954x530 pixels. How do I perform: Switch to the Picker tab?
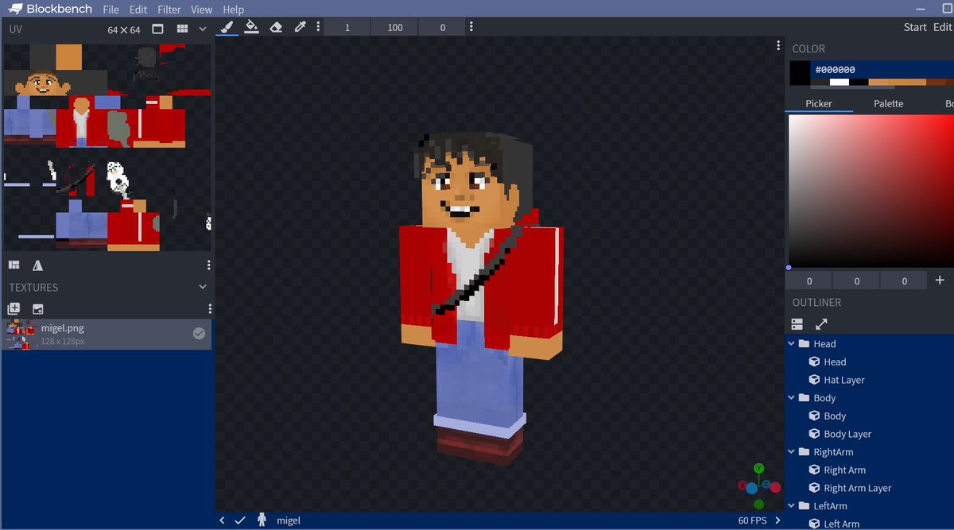819,103
